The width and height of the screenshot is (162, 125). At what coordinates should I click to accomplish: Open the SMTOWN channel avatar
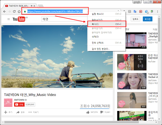pos(8,103)
